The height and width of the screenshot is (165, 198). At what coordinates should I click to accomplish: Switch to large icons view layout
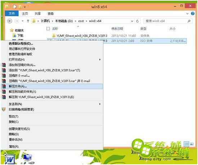pyautogui.click(x=192, y=144)
